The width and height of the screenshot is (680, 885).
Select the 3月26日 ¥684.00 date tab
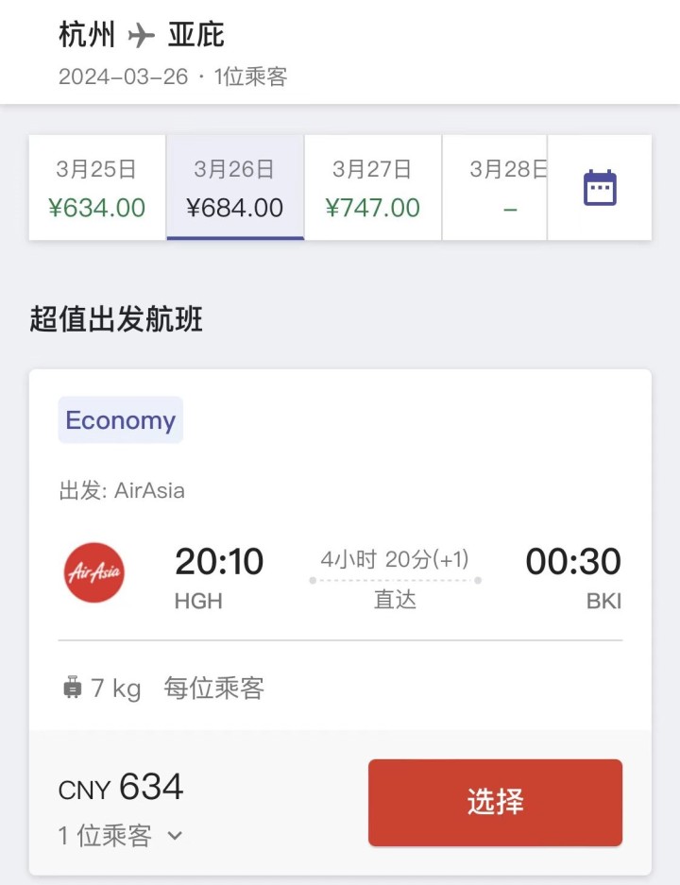235,188
